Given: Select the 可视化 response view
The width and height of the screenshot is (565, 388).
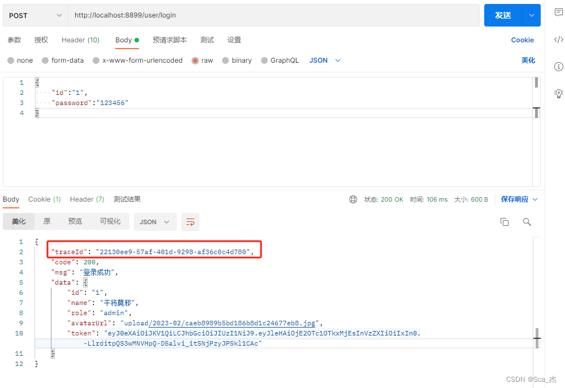Looking at the screenshot, I should 110,221.
